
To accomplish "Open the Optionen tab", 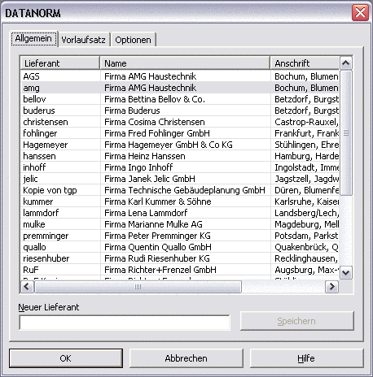I will click(x=133, y=40).
